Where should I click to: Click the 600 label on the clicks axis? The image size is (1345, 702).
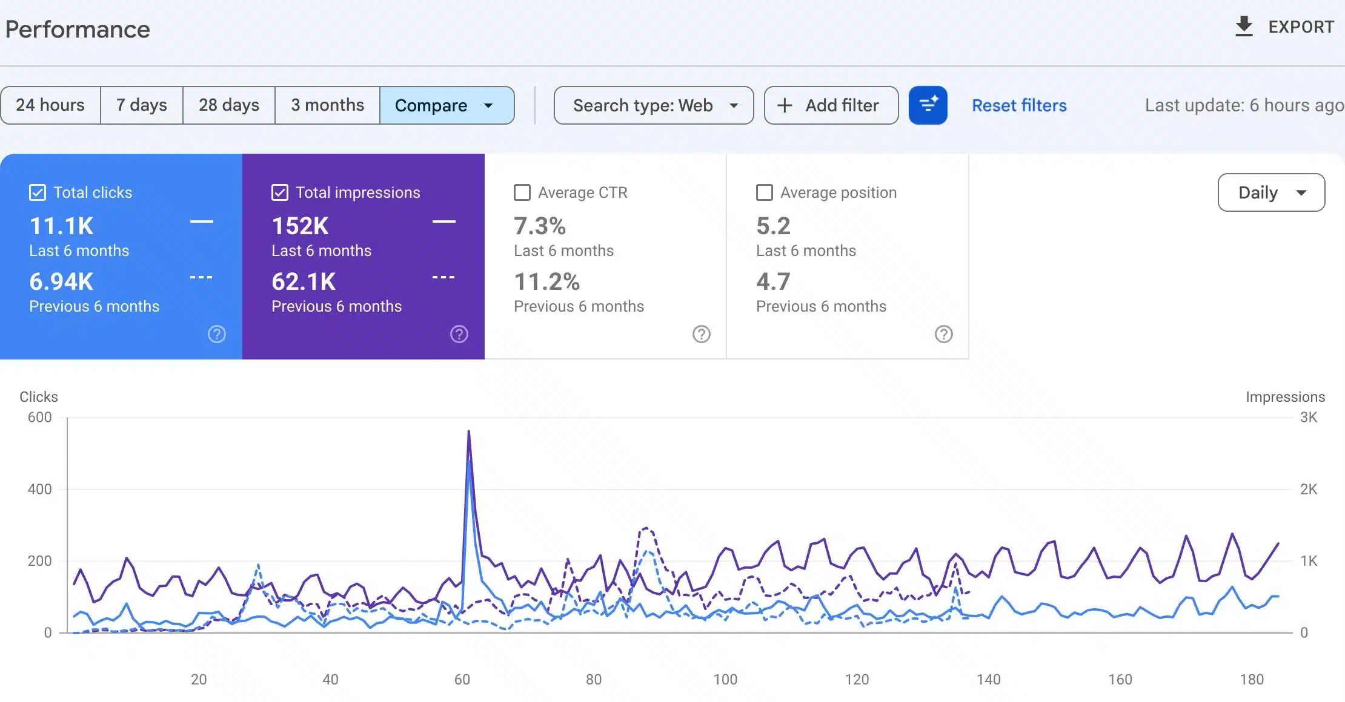tap(39, 417)
